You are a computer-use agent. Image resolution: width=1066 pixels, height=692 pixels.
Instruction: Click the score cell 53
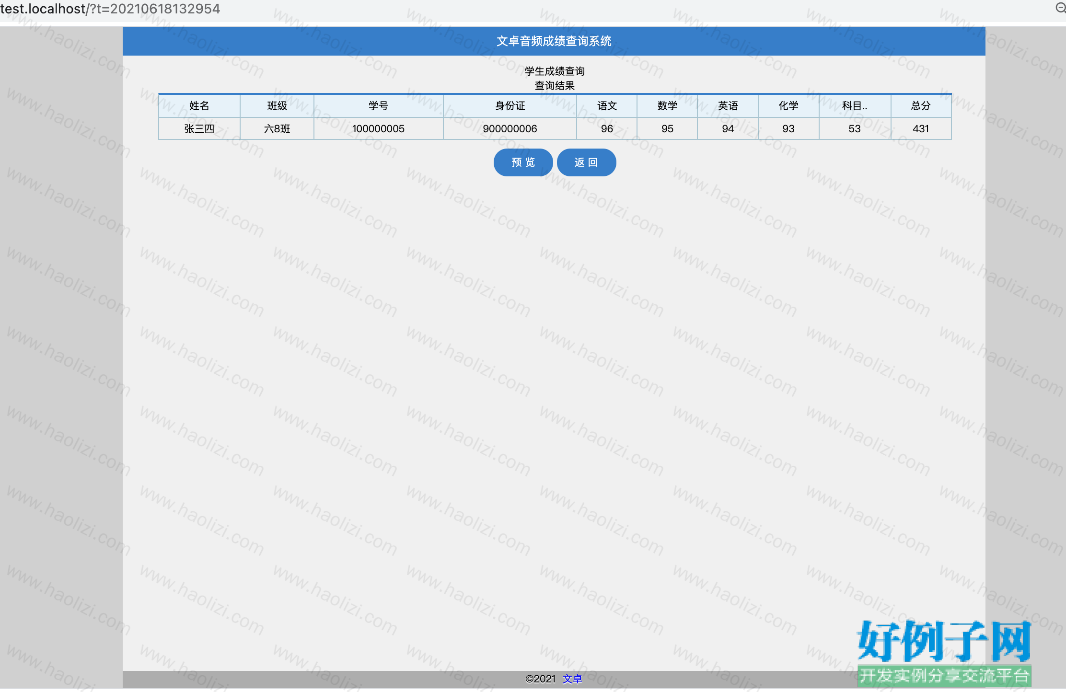[855, 129]
